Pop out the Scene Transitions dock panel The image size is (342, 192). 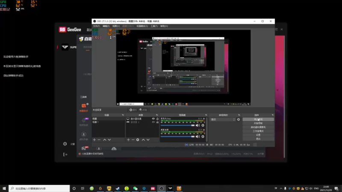(x=239, y=115)
